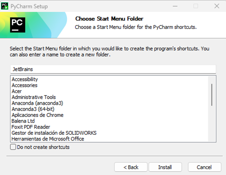This screenshot has width=226, height=175.
Task: Choose the Acer folder entry
Action: (x=17, y=91)
